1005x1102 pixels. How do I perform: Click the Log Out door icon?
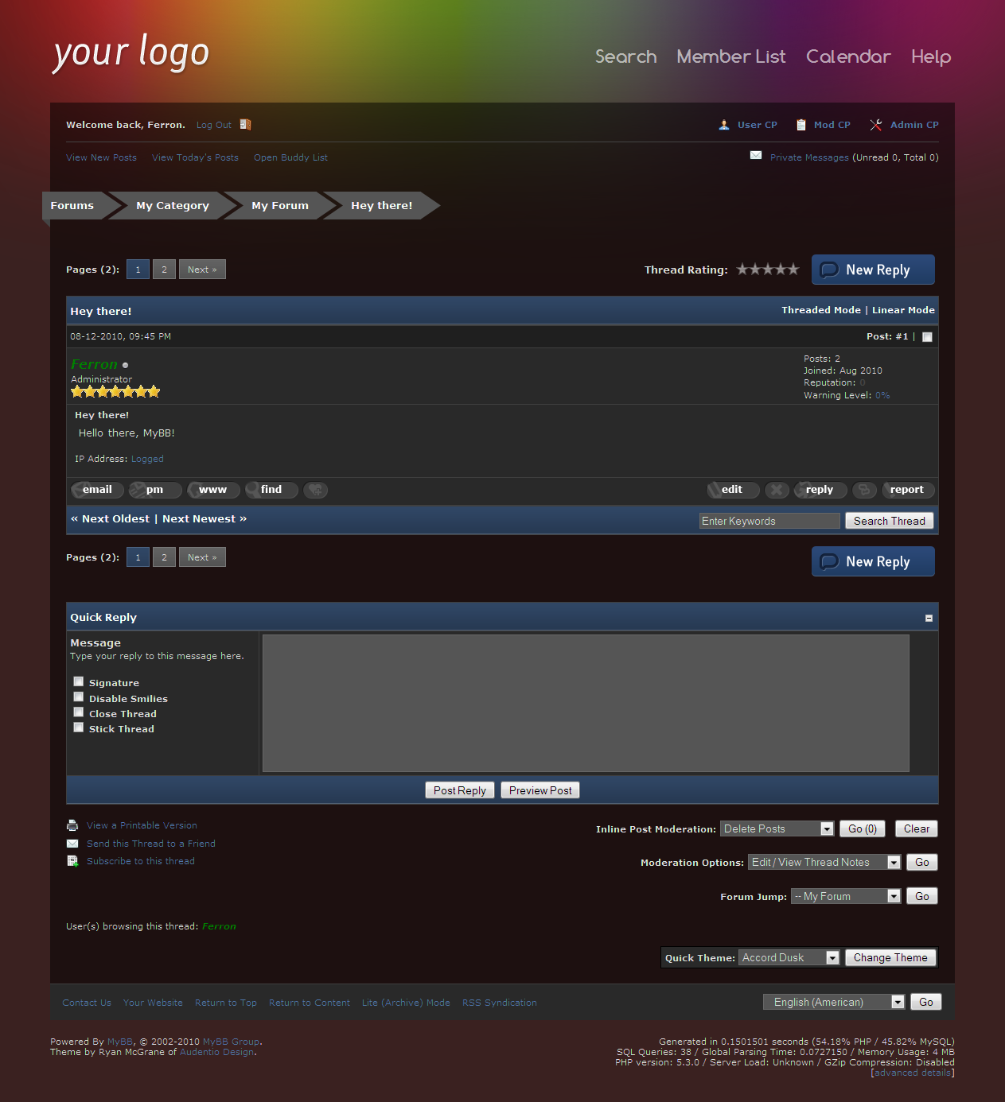click(x=245, y=125)
